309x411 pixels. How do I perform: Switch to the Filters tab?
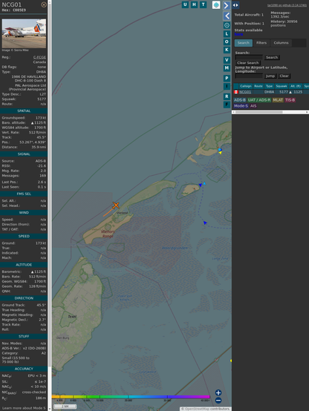tap(261, 43)
